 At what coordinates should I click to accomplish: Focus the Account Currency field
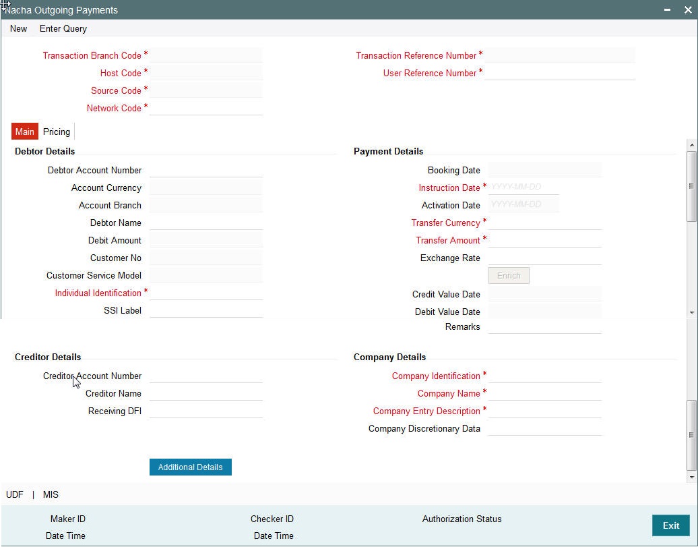click(x=206, y=188)
